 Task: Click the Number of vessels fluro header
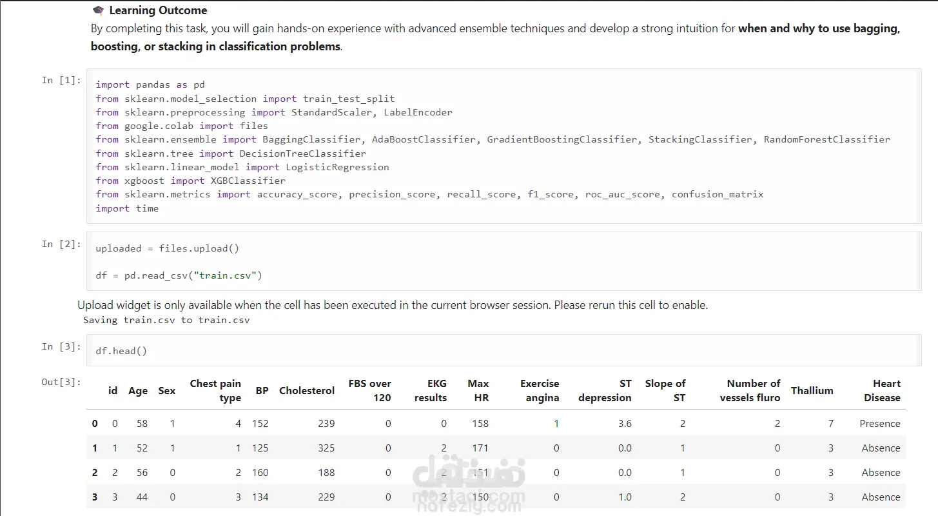(750, 391)
